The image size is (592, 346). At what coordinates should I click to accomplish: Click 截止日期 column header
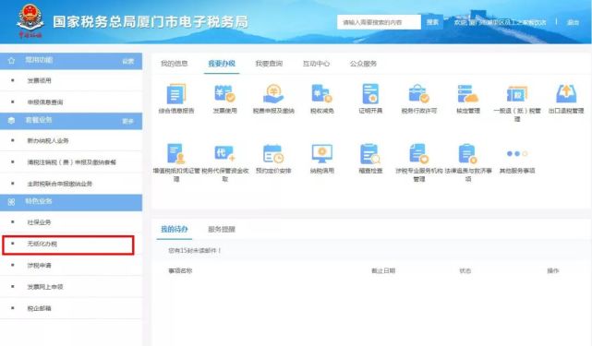(383, 270)
